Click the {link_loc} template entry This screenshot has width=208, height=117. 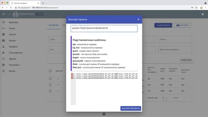point(99,68)
